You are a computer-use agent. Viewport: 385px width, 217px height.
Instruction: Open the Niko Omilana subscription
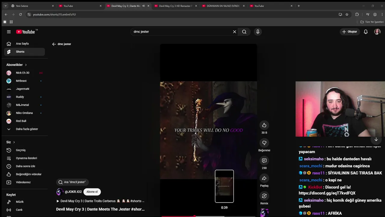(x=24, y=113)
